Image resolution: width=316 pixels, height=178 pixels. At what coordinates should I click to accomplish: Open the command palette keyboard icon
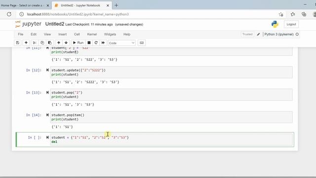coord(142,43)
